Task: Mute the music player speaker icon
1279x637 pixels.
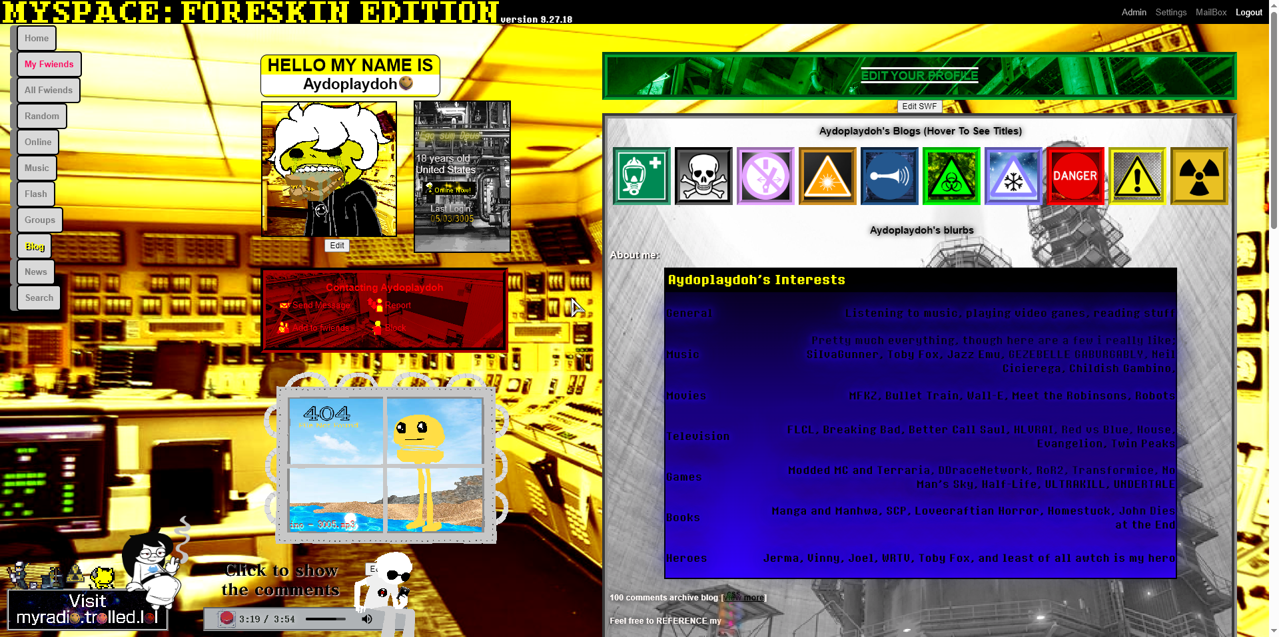Action: [x=367, y=619]
